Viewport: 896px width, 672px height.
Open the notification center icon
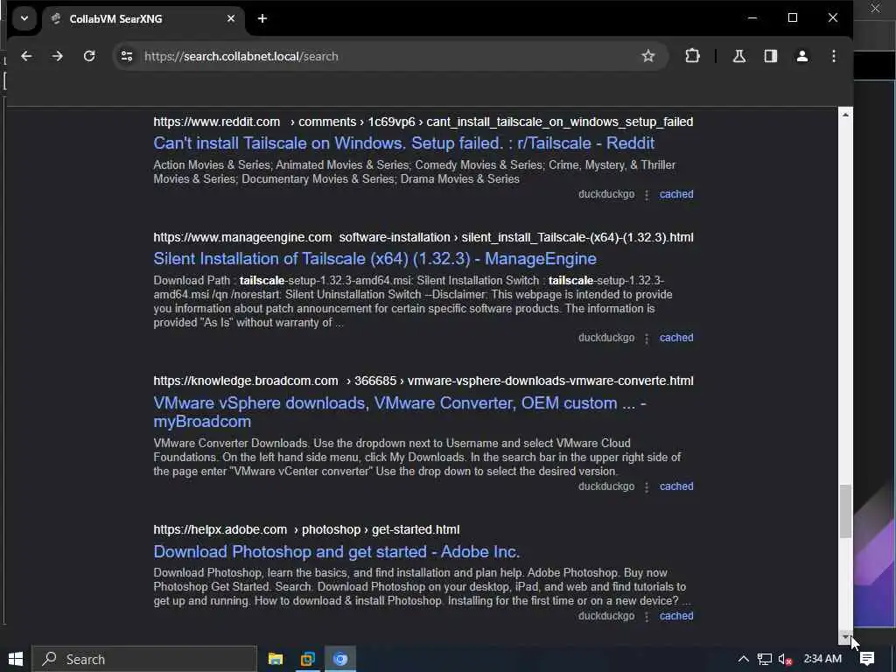tap(867, 659)
